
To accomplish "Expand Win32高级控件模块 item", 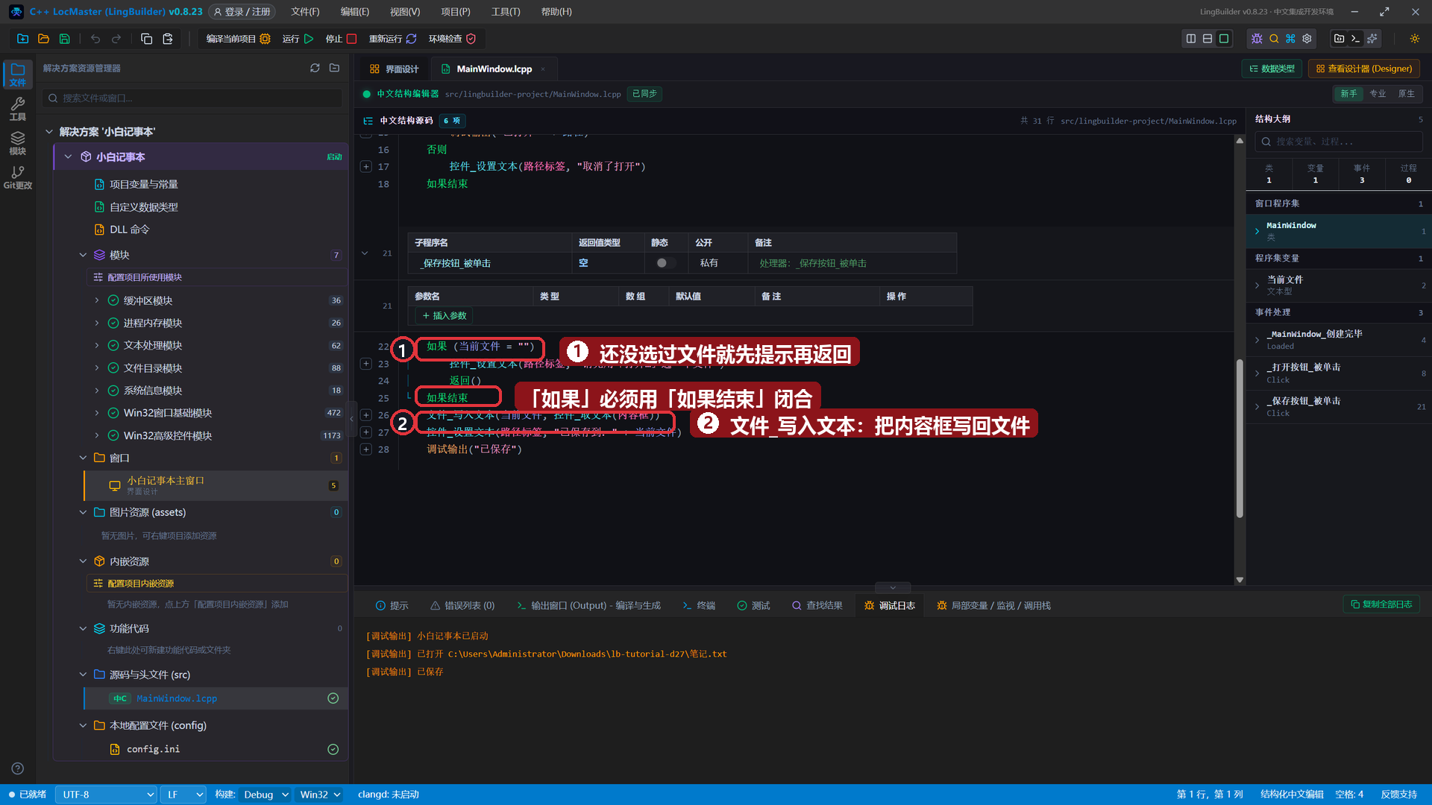I will (96, 435).
